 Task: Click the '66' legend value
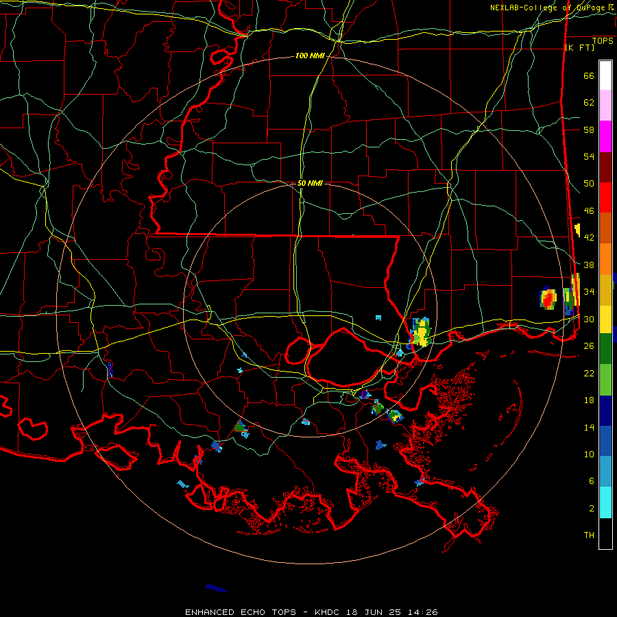coord(589,75)
